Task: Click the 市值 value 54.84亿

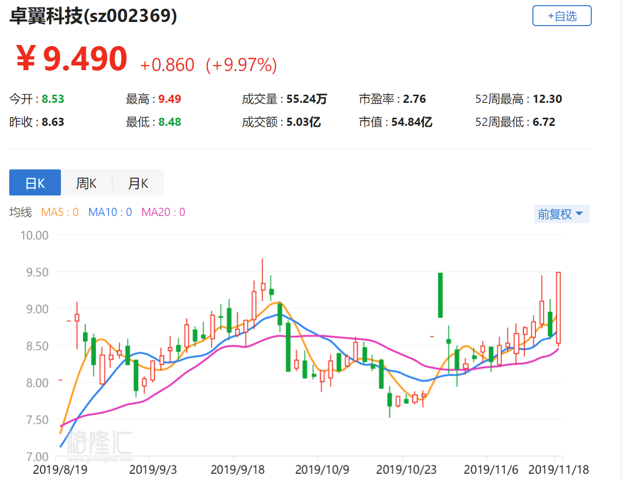Action: (412, 122)
